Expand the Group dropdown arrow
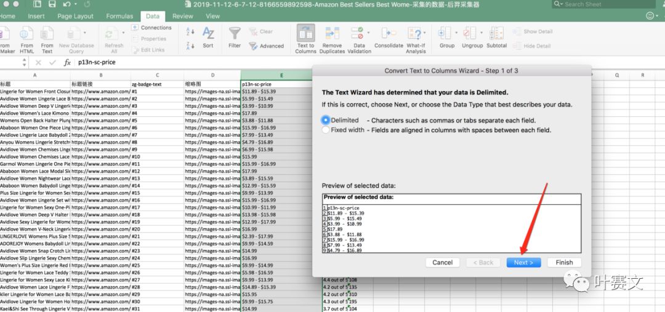This screenshot has height=312, width=665. pyautogui.click(x=456, y=33)
